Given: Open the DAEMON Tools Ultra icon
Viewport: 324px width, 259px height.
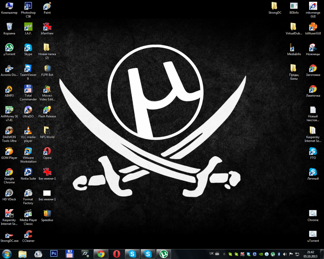Looking at the screenshot, I should pyautogui.click(x=9, y=130).
